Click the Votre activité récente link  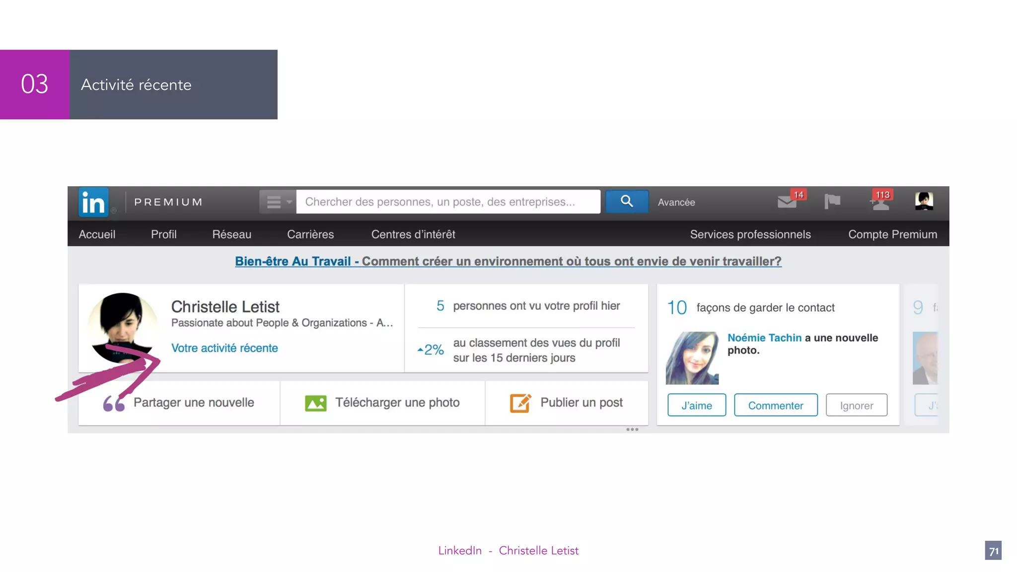(x=224, y=348)
